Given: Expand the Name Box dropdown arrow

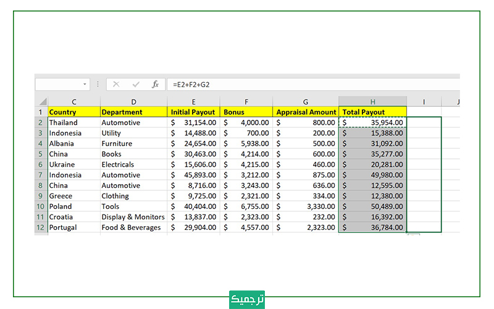Looking at the screenshot, I should 85,84.
